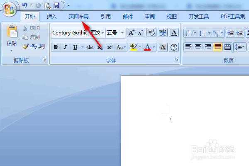
Task: Open the 审阅 tab
Action: pyautogui.click(x=150, y=16)
